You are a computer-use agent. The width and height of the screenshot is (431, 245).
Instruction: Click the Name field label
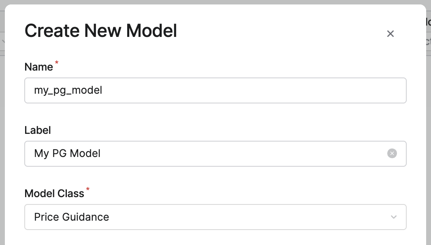pos(38,67)
